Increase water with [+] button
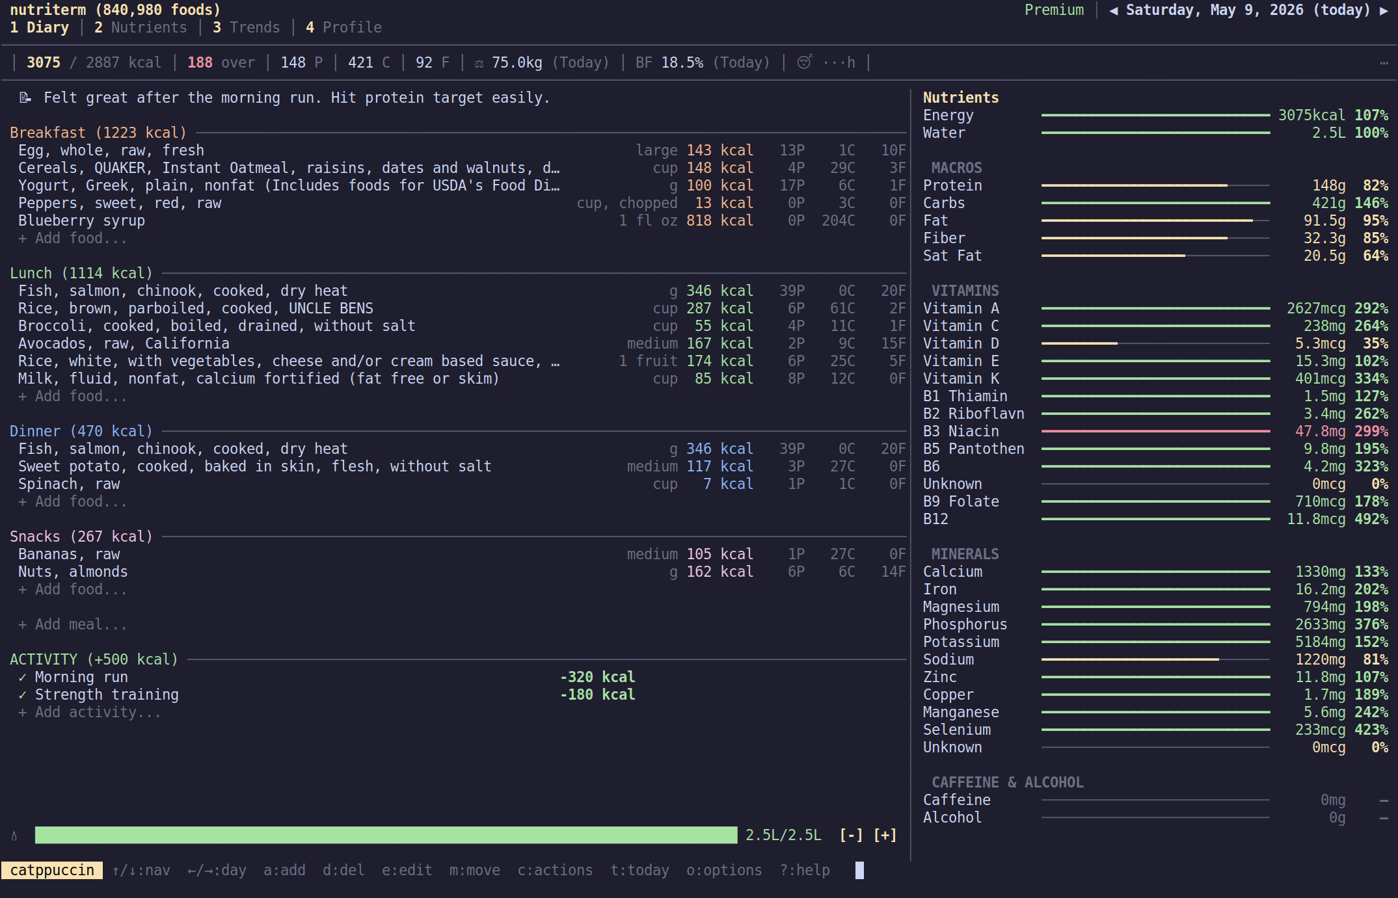The width and height of the screenshot is (1398, 898). click(x=885, y=836)
